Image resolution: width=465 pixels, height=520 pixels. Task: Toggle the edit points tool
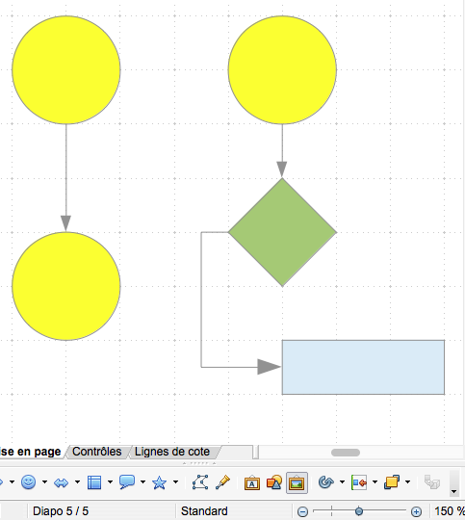point(200,482)
